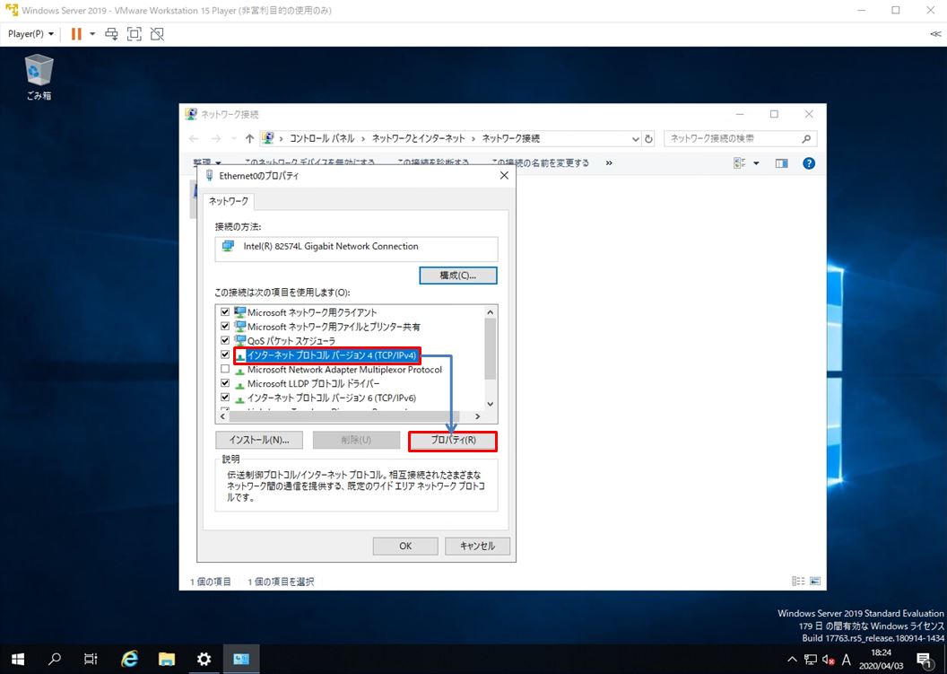
Task: Collapse the VMware toolbar with the double chevron
Action: coord(935,34)
